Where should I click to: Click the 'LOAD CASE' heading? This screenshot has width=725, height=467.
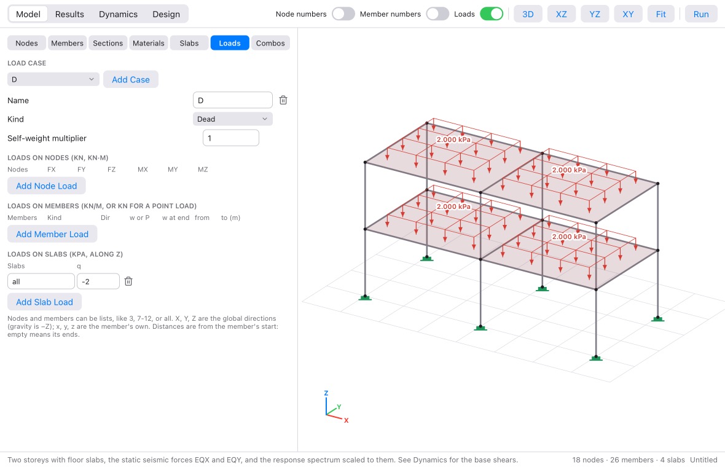[27, 63]
